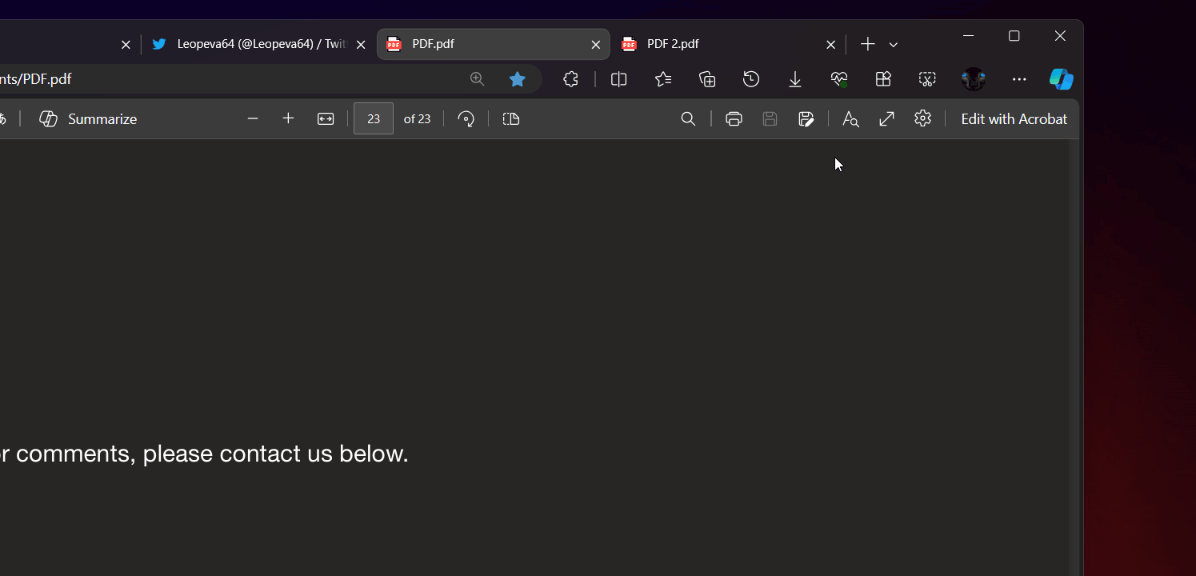This screenshot has height=576, width=1196.
Task: Zoom in the PDF with plus icon
Action: [x=289, y=119]
